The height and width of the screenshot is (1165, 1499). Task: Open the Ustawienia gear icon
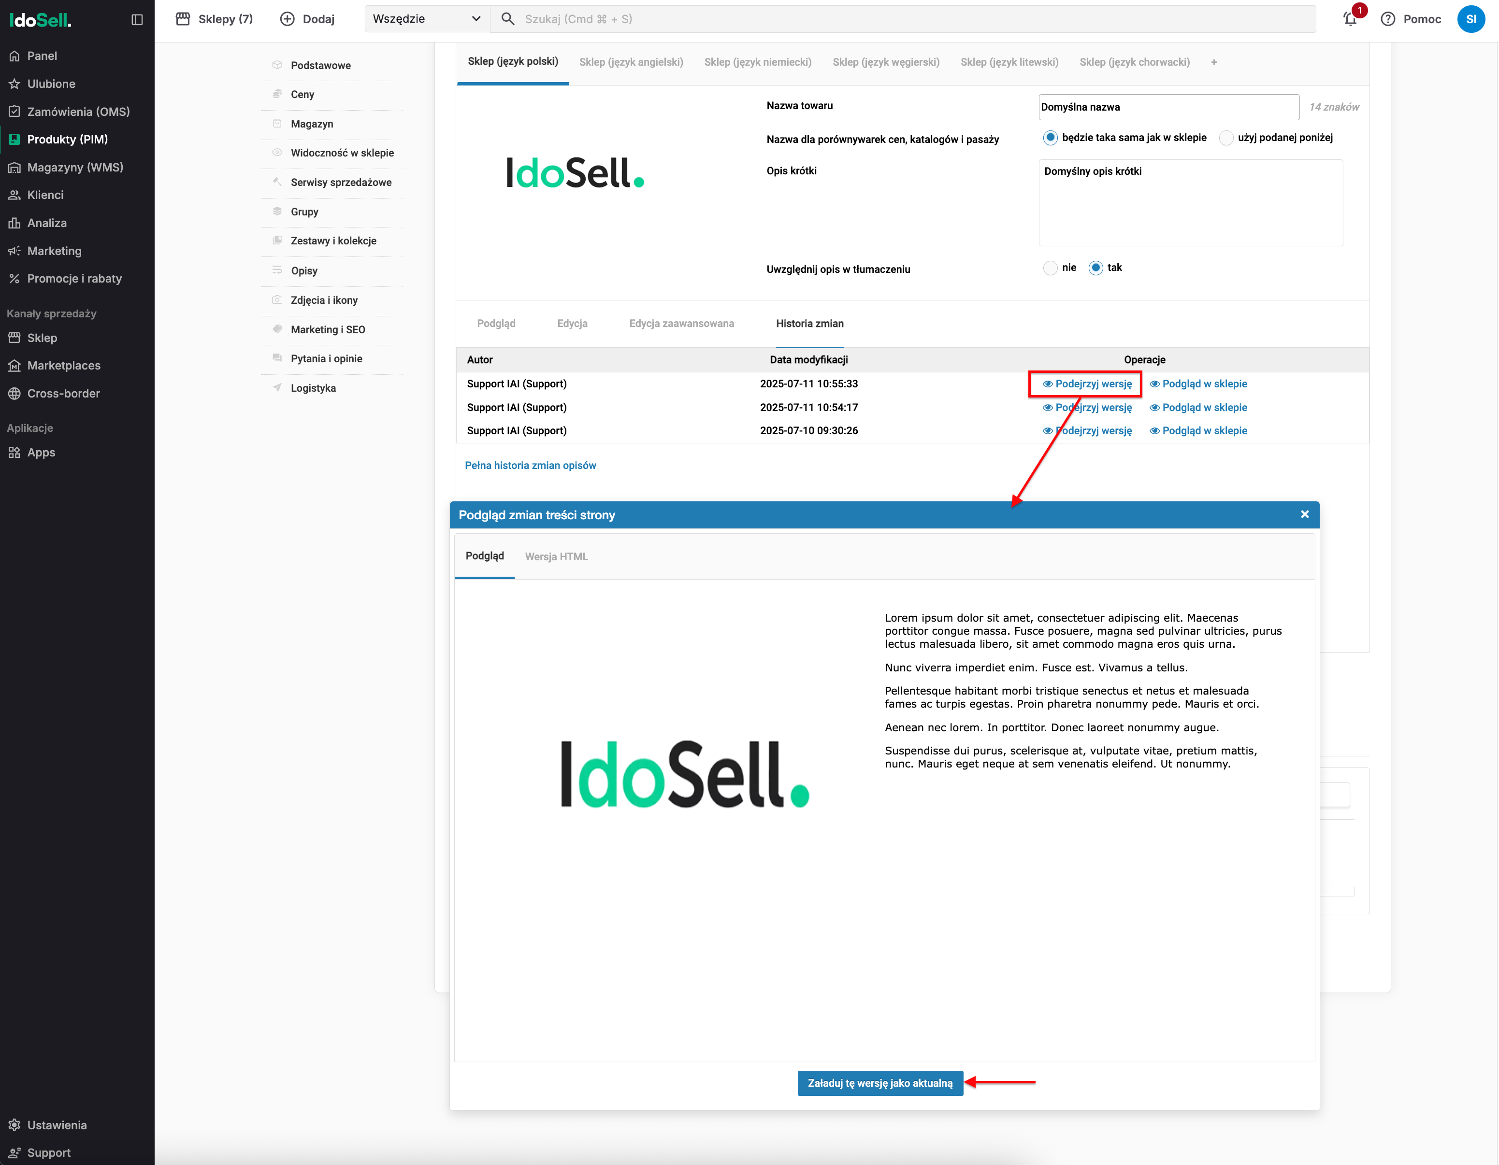14,1125
